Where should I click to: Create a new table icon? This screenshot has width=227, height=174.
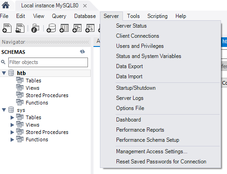(x=64, y=28)
